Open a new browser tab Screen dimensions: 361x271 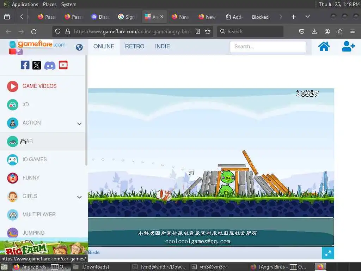(293, 17)
